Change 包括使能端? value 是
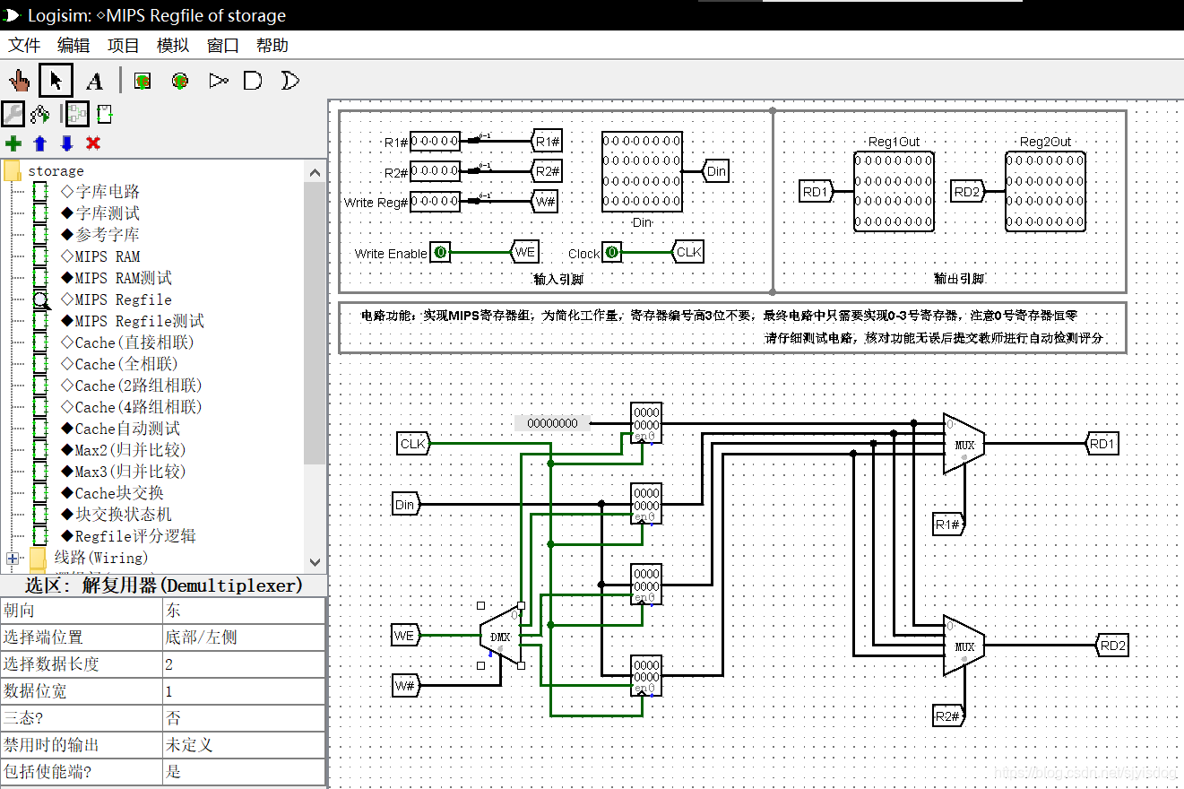 click(x=243, y=771)
